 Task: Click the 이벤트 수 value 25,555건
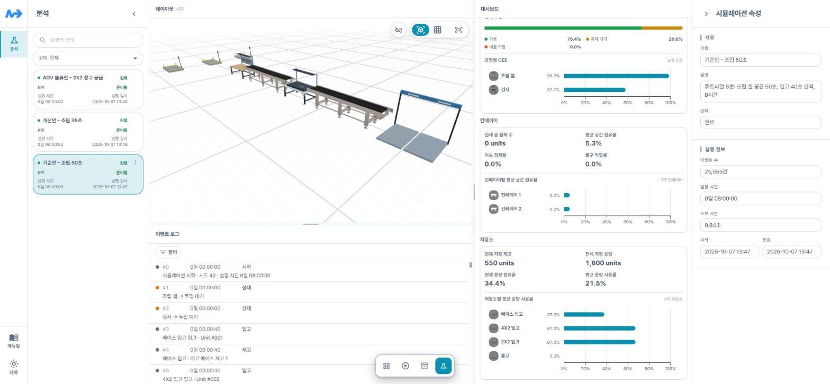761,172
